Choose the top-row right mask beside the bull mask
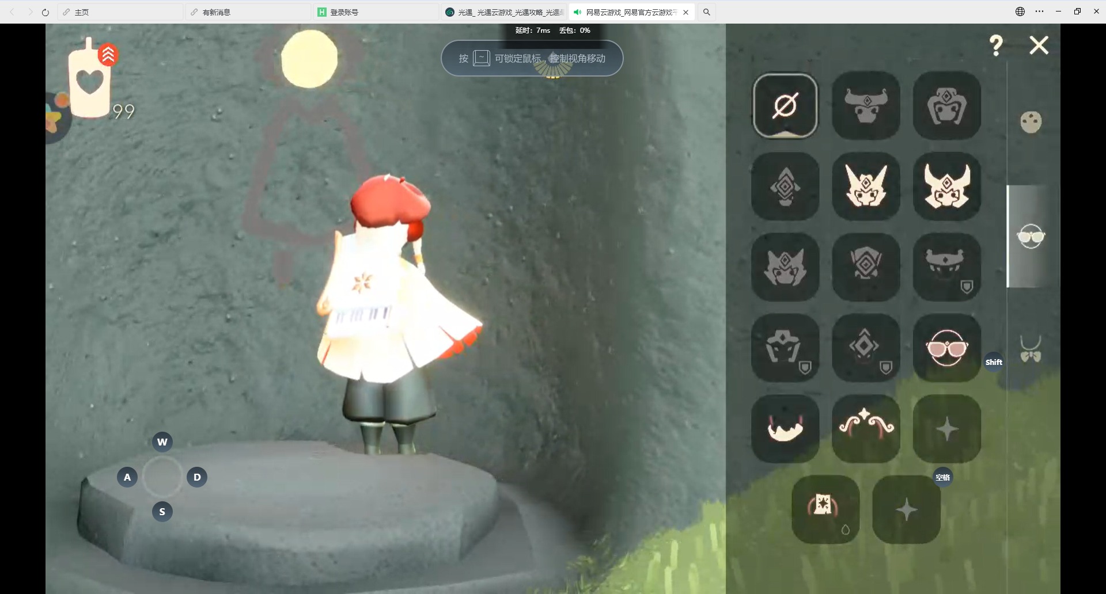Viewport: 1106px width, 594px height. 947,105
